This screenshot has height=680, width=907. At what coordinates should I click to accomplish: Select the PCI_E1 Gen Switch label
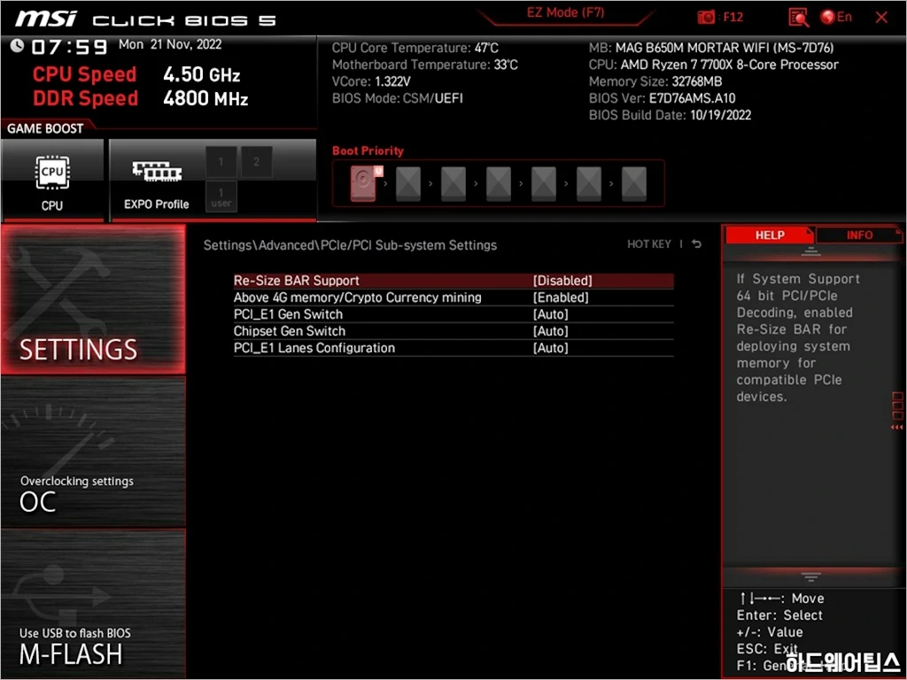pyautogui.click(x=288, y=314)
